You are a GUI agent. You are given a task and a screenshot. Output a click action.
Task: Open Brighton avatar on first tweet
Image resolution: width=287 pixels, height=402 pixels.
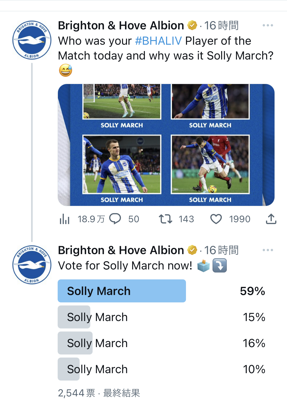(32, 40)
